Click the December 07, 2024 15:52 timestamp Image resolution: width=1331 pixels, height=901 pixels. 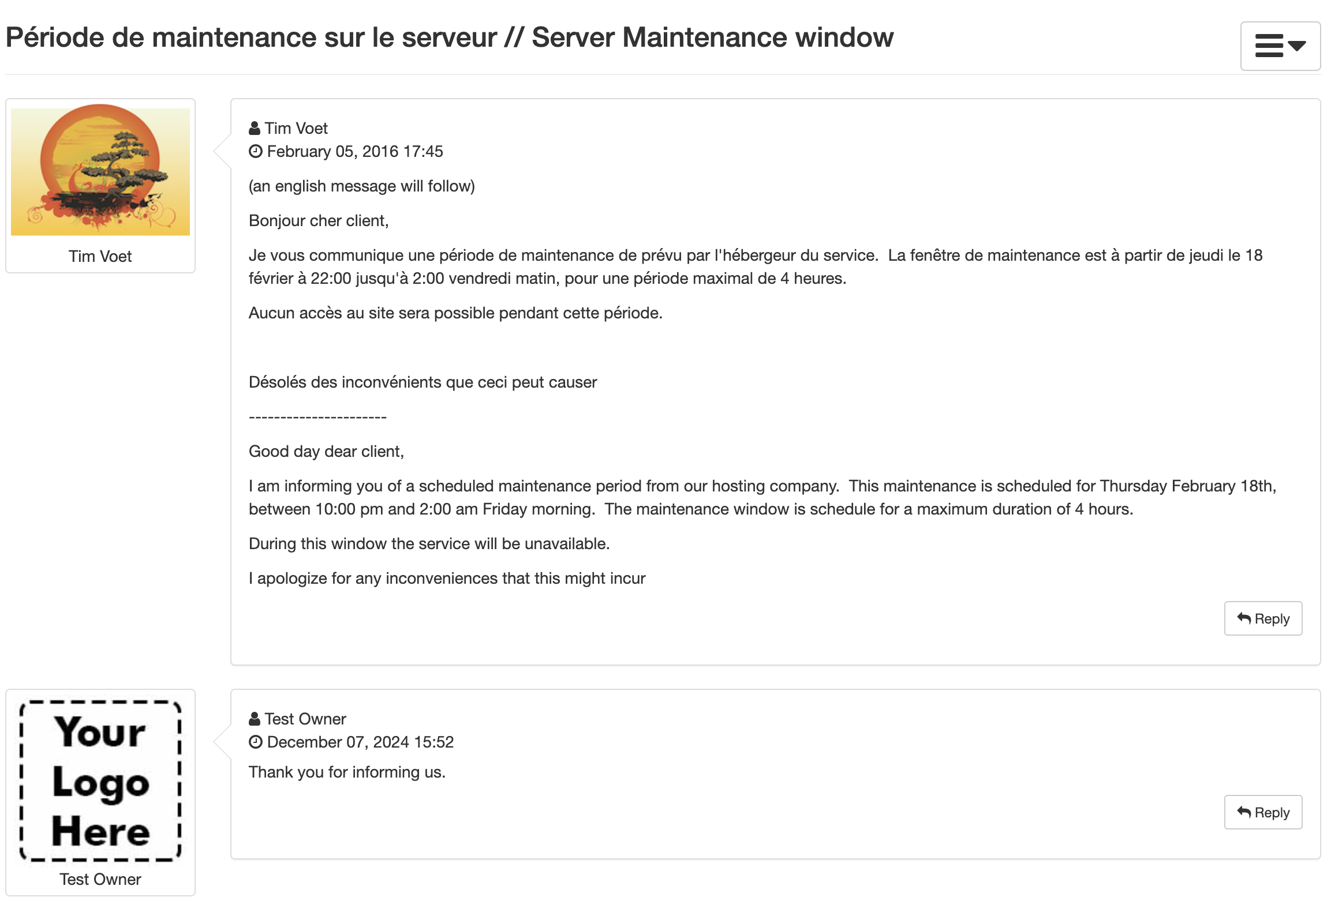(360, 742)
